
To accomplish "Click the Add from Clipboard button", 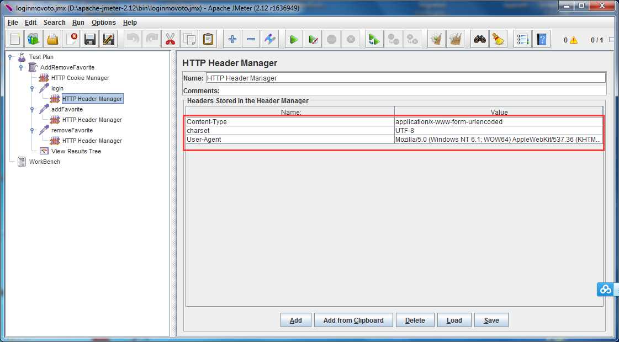I will tap(353, 320).
